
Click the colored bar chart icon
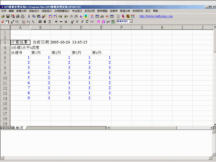point(81,16)
